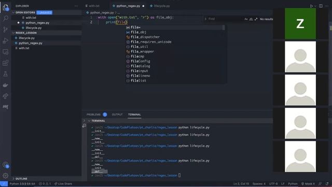This screenshot has height=187, width=332.
Task: Select 'file=' autocomplete suggestion
Action: 175,28
